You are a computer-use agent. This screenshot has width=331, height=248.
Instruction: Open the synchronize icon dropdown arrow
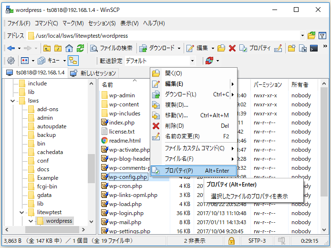point(217,61)
